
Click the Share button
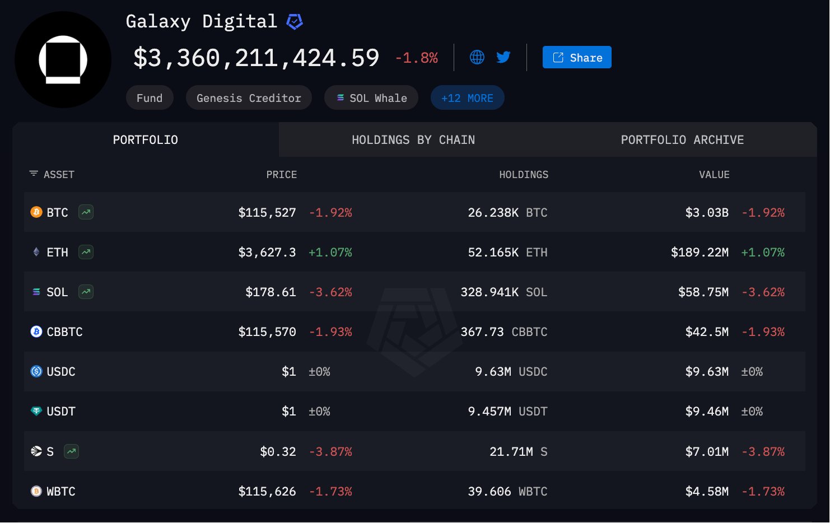click(x=577, y=58)
